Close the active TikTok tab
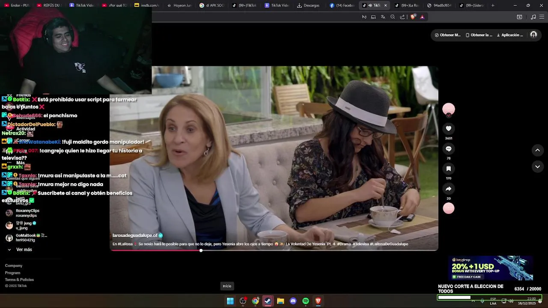The width and height of the screenshot is (548, 308). click(x=385, y=6)
